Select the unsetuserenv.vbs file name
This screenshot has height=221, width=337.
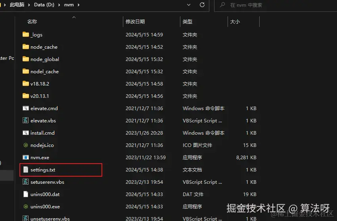pyautogui.click(x=50, y=218)
